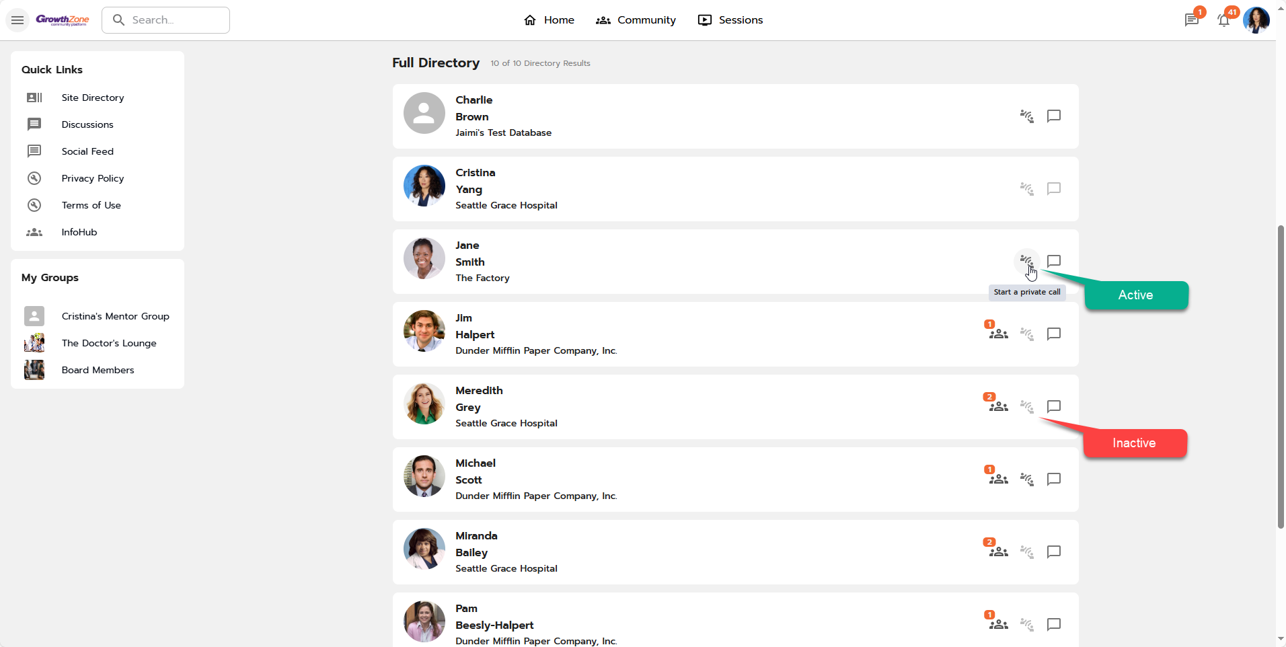Image resolution: width=1286 pixels, height=647 pixels.
Task: View Miranda Bailey's shared groups icon
Action: tap(998, 551)
